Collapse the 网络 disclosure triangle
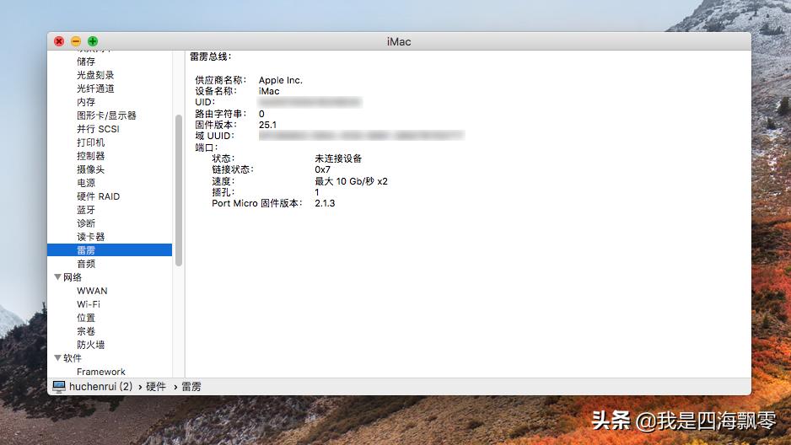 pos(57,277)
